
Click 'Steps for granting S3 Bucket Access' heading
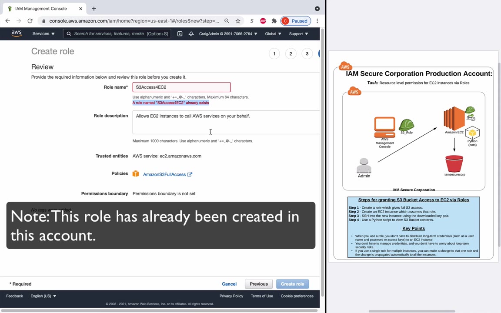(x=414, y=200)
